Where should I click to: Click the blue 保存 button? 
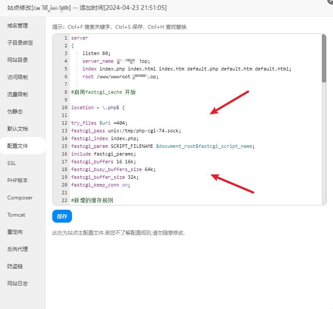pyautogui.click(x=62, y=216)
